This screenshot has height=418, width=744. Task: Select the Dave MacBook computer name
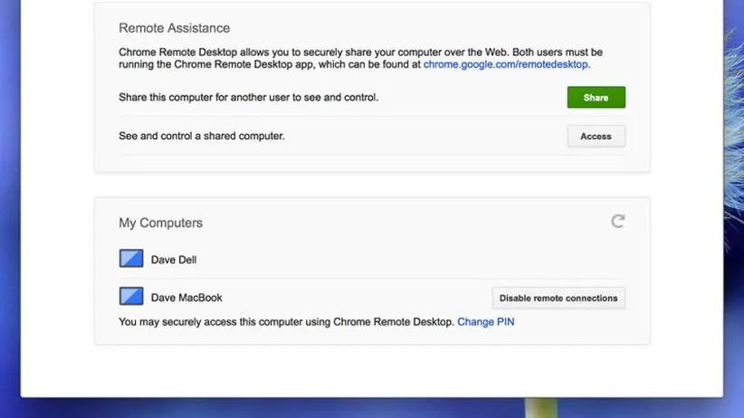coord(186,298)
